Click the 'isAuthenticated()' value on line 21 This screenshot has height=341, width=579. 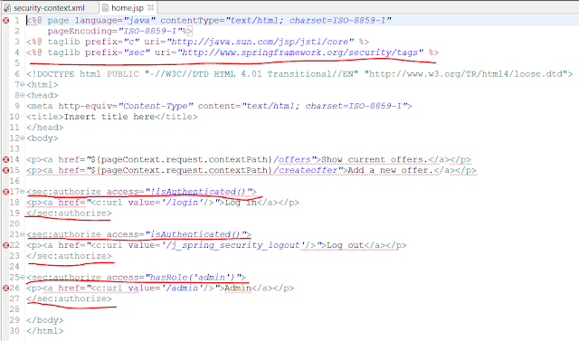[x=195, y=234]
